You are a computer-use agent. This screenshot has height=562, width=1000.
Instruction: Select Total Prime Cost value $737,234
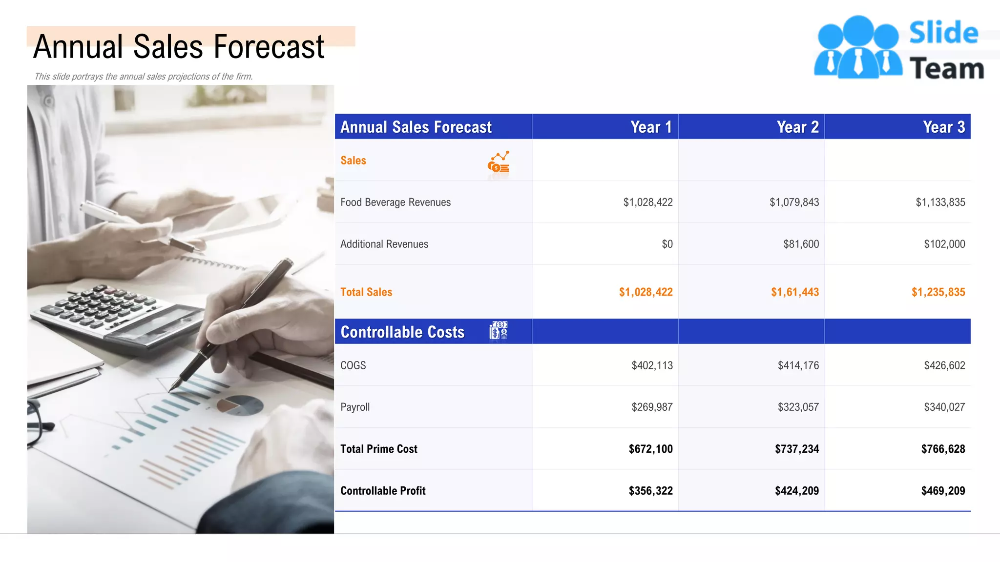coord(797,449)
